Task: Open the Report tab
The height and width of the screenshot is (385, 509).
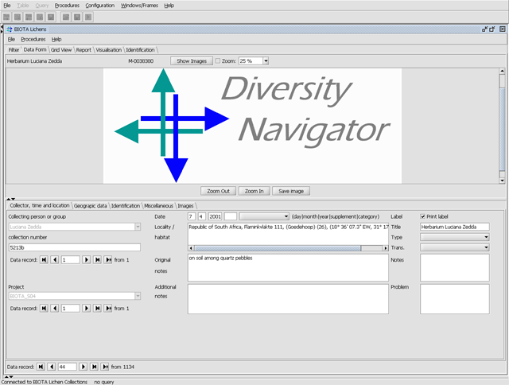Action: pyautogui.click(x=84, y=49)
